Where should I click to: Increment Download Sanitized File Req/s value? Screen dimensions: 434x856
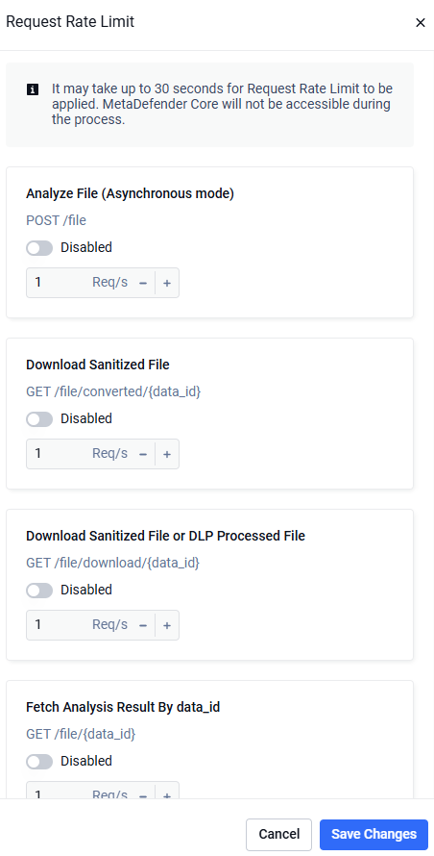[167, 454]
